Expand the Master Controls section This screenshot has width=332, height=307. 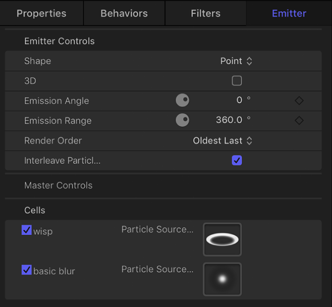click(58, 185)
